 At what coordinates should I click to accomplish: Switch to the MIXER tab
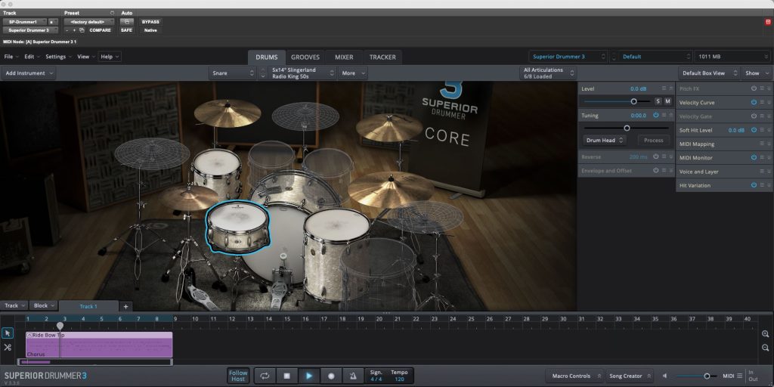[344, 57]
